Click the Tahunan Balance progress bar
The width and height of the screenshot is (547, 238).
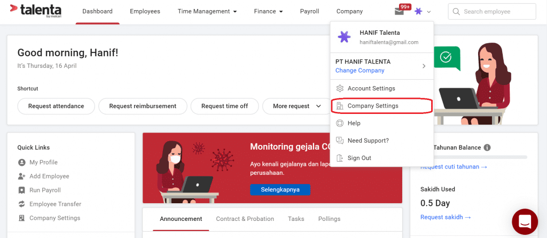[481, 158]
